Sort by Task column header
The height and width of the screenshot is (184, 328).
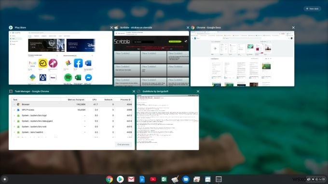[15, 99]
